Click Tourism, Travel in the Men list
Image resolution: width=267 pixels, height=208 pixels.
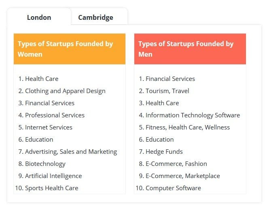[167, 91]
